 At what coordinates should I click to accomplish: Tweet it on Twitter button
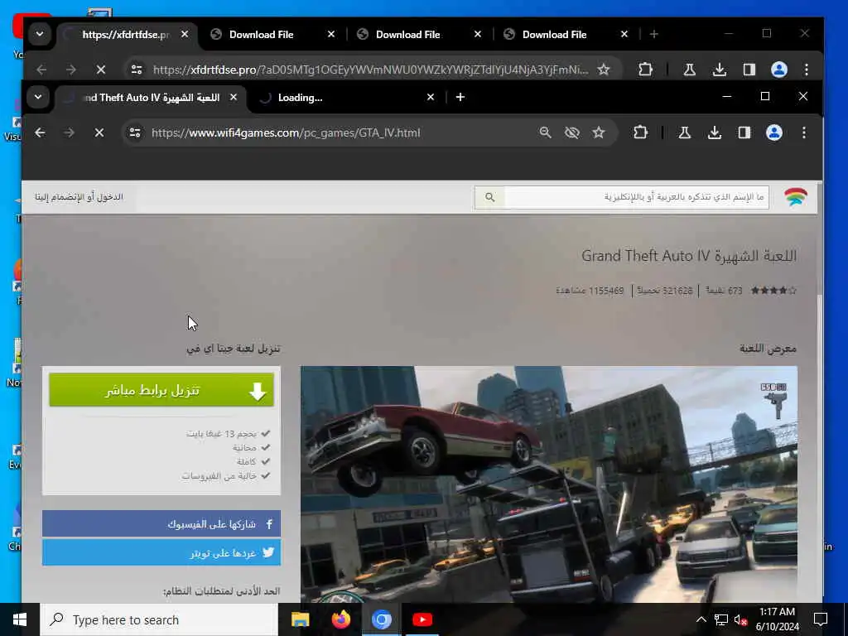(161, 552)
